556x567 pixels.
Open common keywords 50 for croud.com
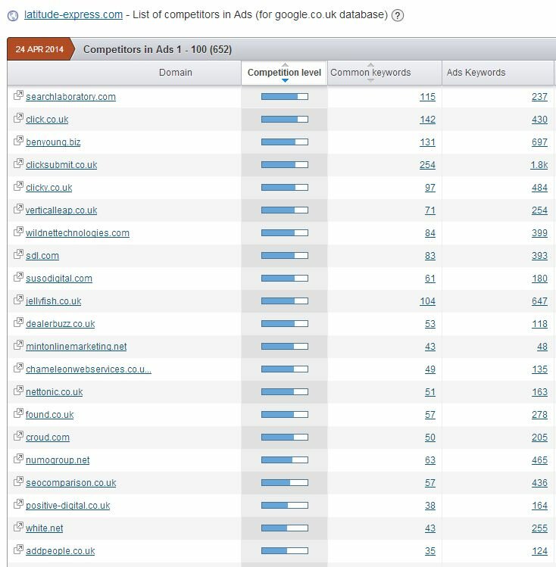pyautogui.click(x=430, y=438)
